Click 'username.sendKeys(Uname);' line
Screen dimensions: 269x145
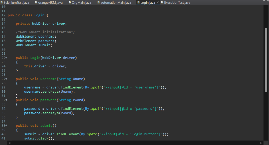point(49,92)
